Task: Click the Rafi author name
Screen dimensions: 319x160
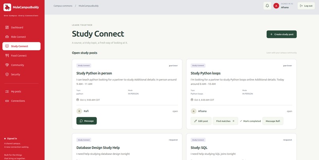Action: point(86,111)
